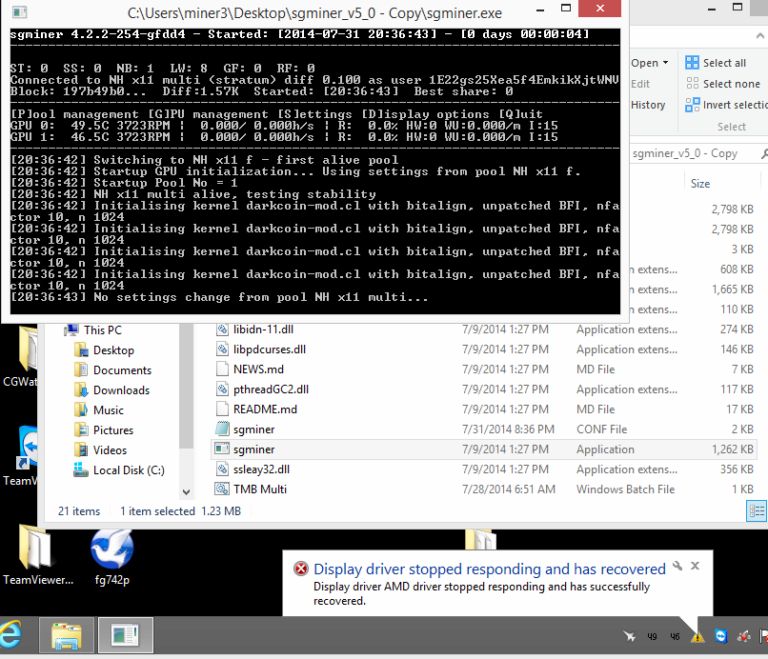The height and width of the screenshot is (659, 768).
Task: Select This PC in navigation pane
Action: [x=102, y=330]
